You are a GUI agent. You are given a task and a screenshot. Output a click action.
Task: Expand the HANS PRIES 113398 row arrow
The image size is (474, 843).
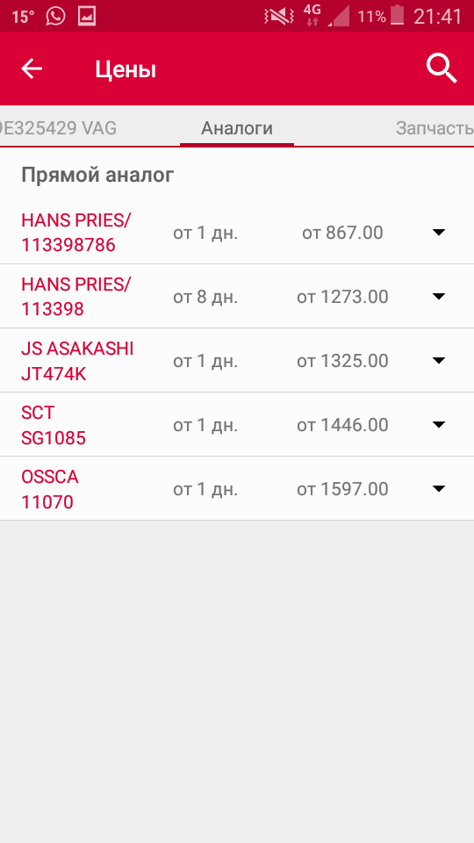pyautogui.click(x=439, y=296)
